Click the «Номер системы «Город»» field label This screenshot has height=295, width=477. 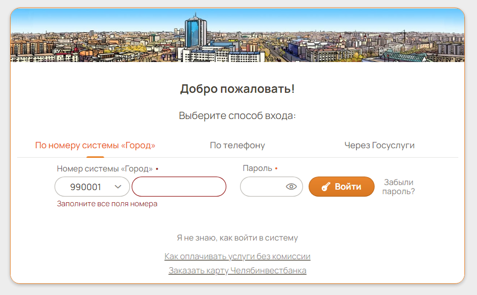pyautogui.click(x=105, y=168)
